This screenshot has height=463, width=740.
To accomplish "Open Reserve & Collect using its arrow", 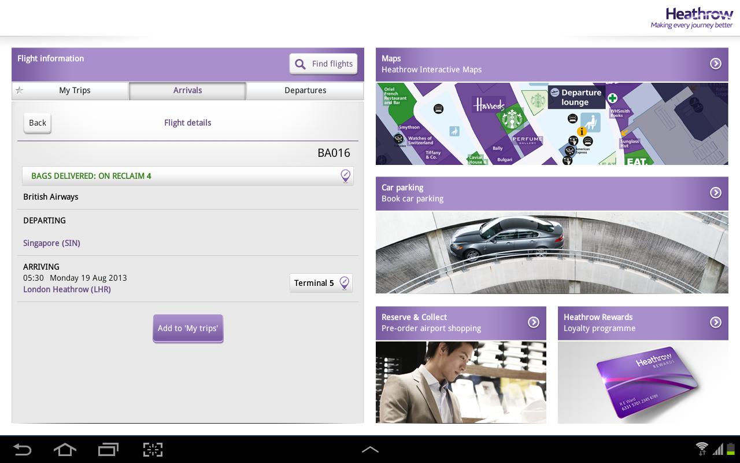I will click(532, 323).
